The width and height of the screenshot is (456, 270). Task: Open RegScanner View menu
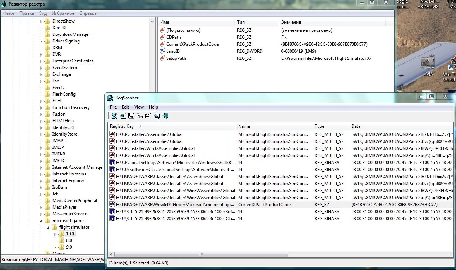(139, 107)
